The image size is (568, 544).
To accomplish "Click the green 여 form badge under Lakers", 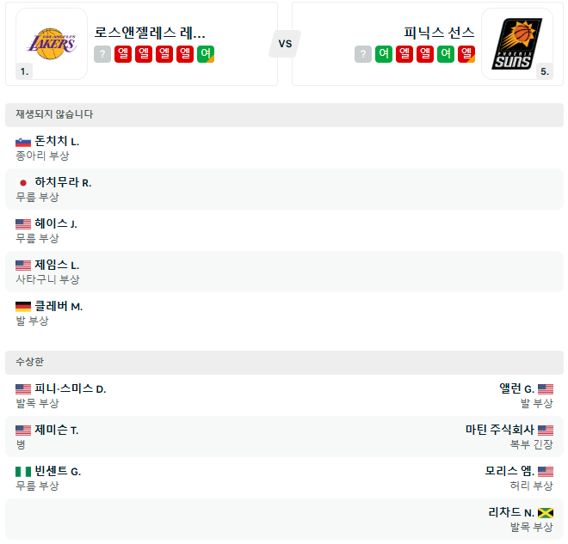I will click(205, 54).
